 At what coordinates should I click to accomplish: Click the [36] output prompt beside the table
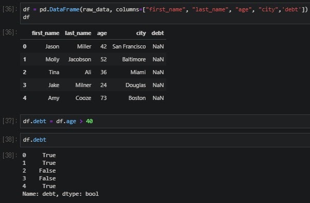coord(10,32)
